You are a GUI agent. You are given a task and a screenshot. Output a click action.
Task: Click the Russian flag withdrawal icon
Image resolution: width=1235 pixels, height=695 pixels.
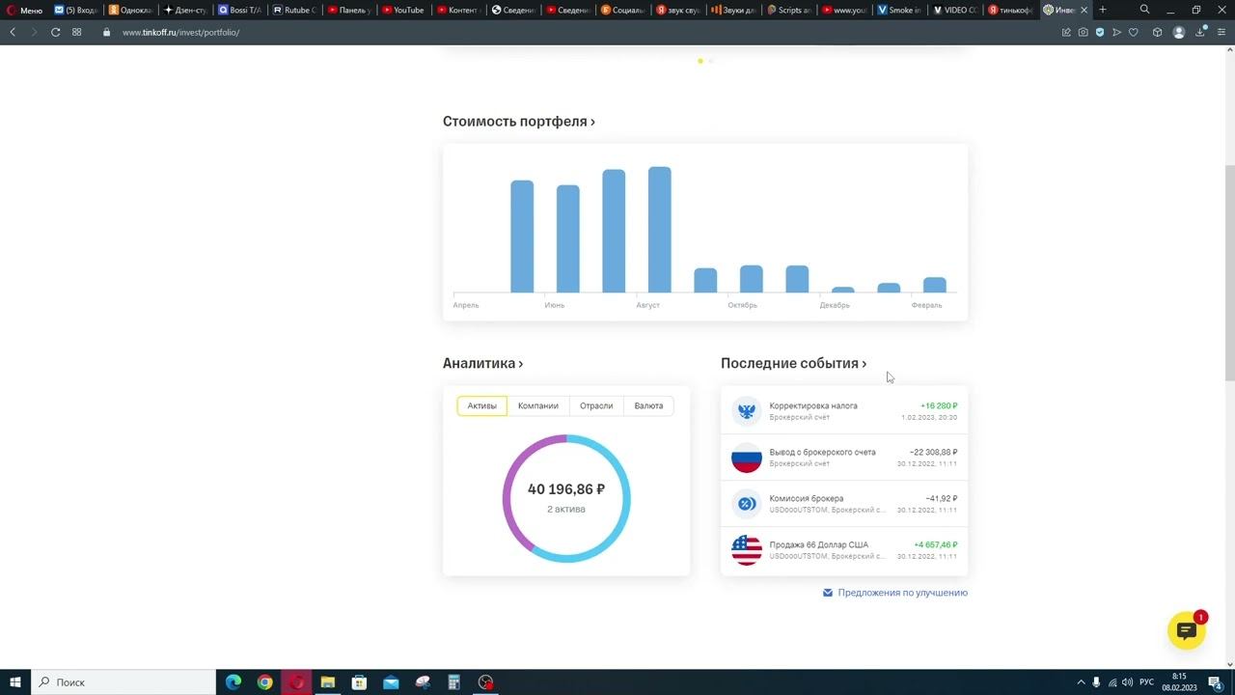[x=747, y=458]
